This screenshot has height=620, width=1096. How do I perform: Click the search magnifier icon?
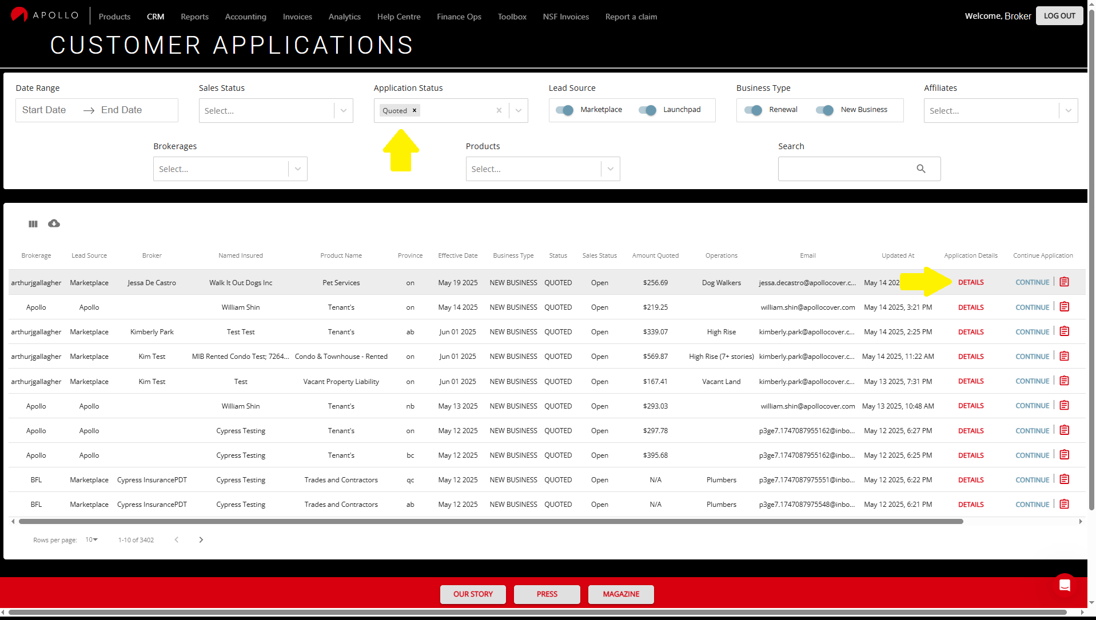pos(920,169)
